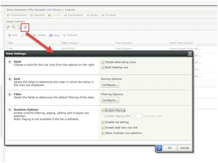Click the Save toolbar button
Screen dimensions: 218x163
[54, 35]
